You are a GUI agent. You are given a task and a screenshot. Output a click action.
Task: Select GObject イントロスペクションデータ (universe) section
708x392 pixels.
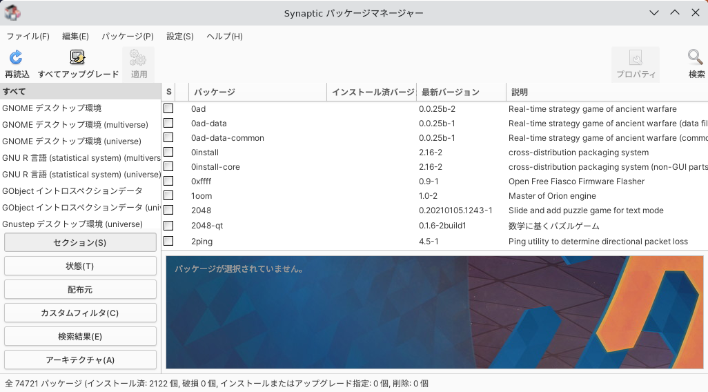coord(80,207)
